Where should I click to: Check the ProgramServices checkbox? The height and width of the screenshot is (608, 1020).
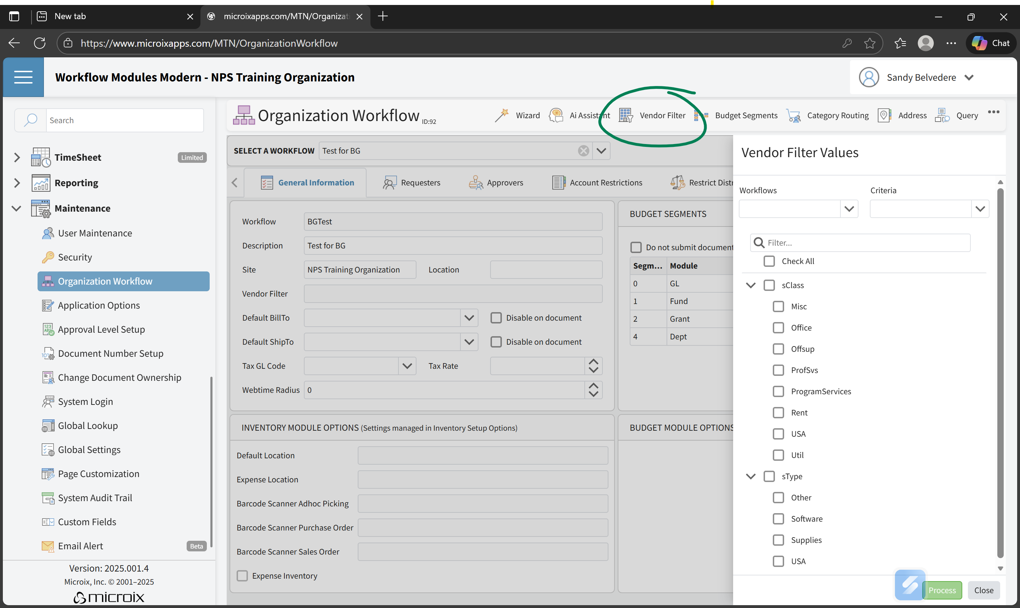point(778,391)
